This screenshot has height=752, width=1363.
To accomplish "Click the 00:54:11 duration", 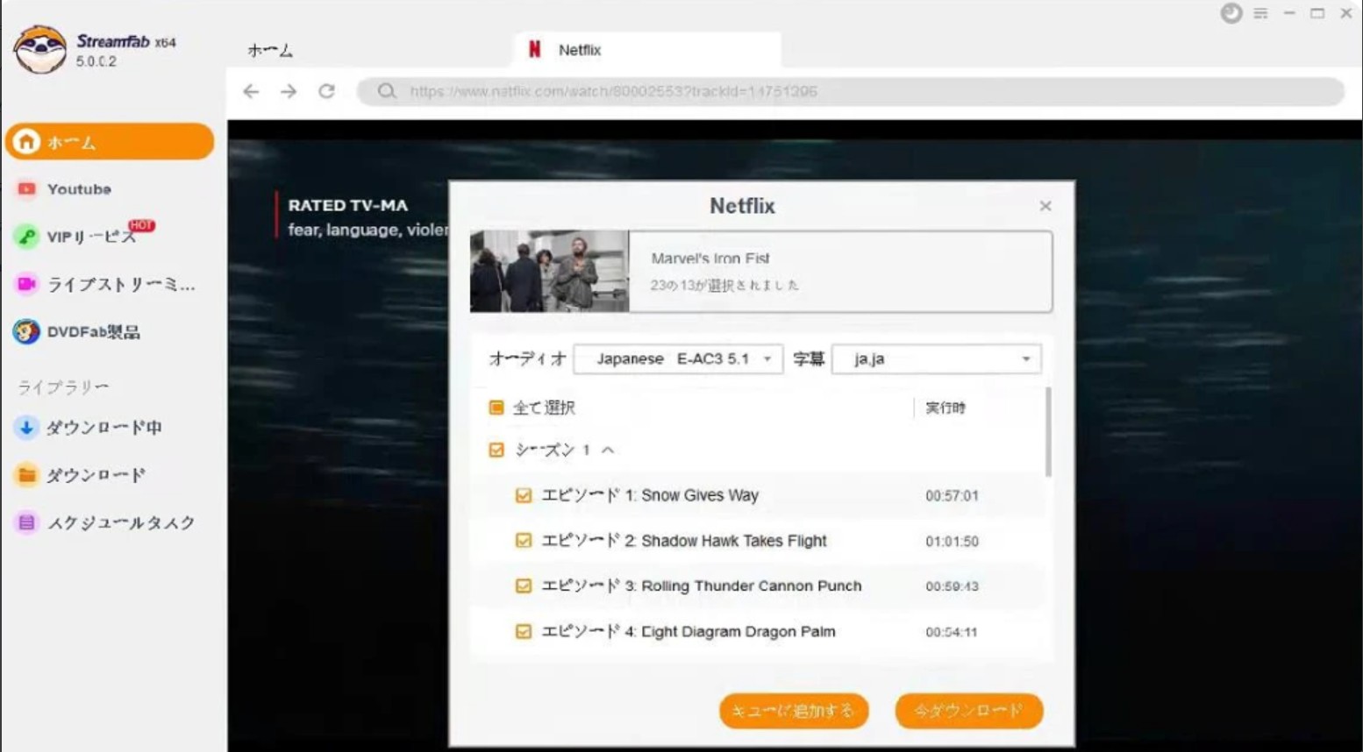I will point(952,632).
